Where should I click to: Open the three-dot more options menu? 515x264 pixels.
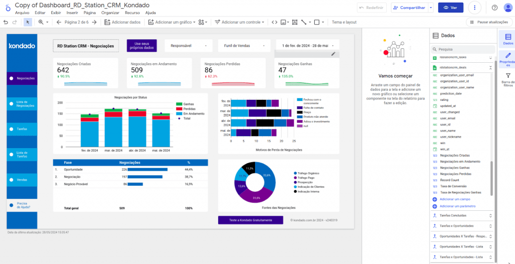pos(474,8)
